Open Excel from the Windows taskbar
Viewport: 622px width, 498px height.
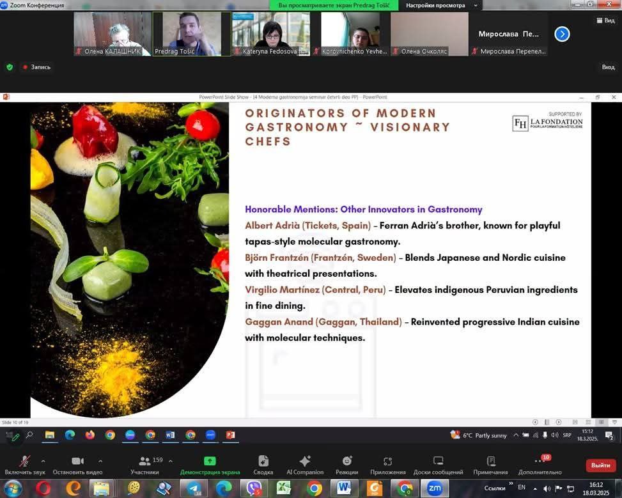coord(284,488)
